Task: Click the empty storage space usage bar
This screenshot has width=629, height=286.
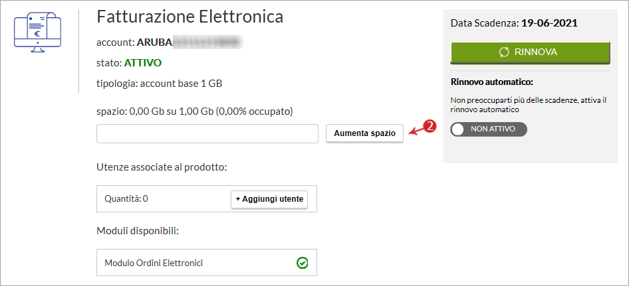Action: (207, 133)
